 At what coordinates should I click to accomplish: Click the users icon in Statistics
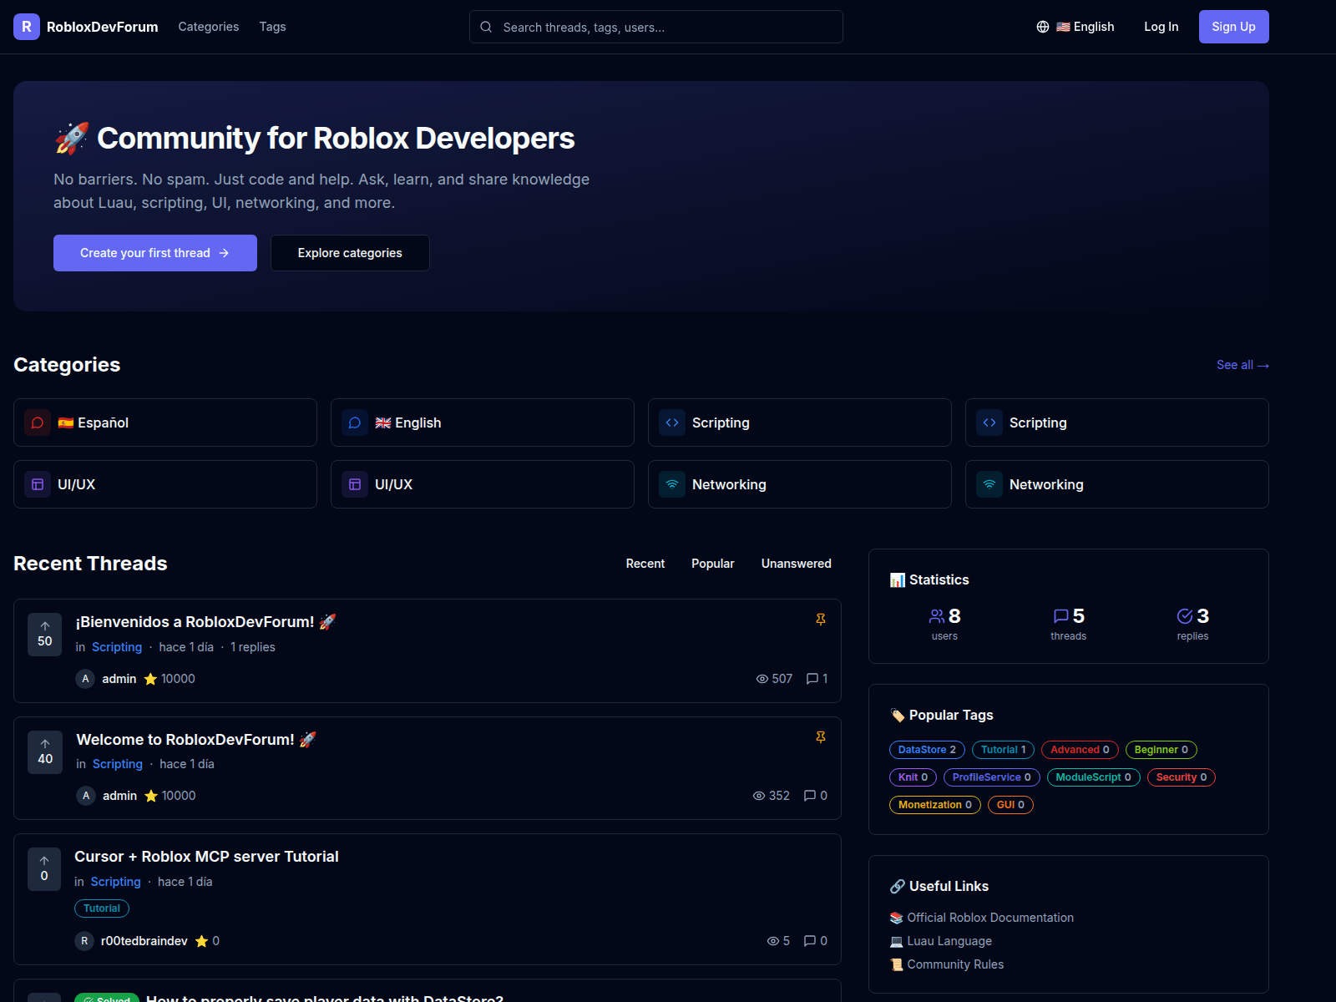coord(937,616)
